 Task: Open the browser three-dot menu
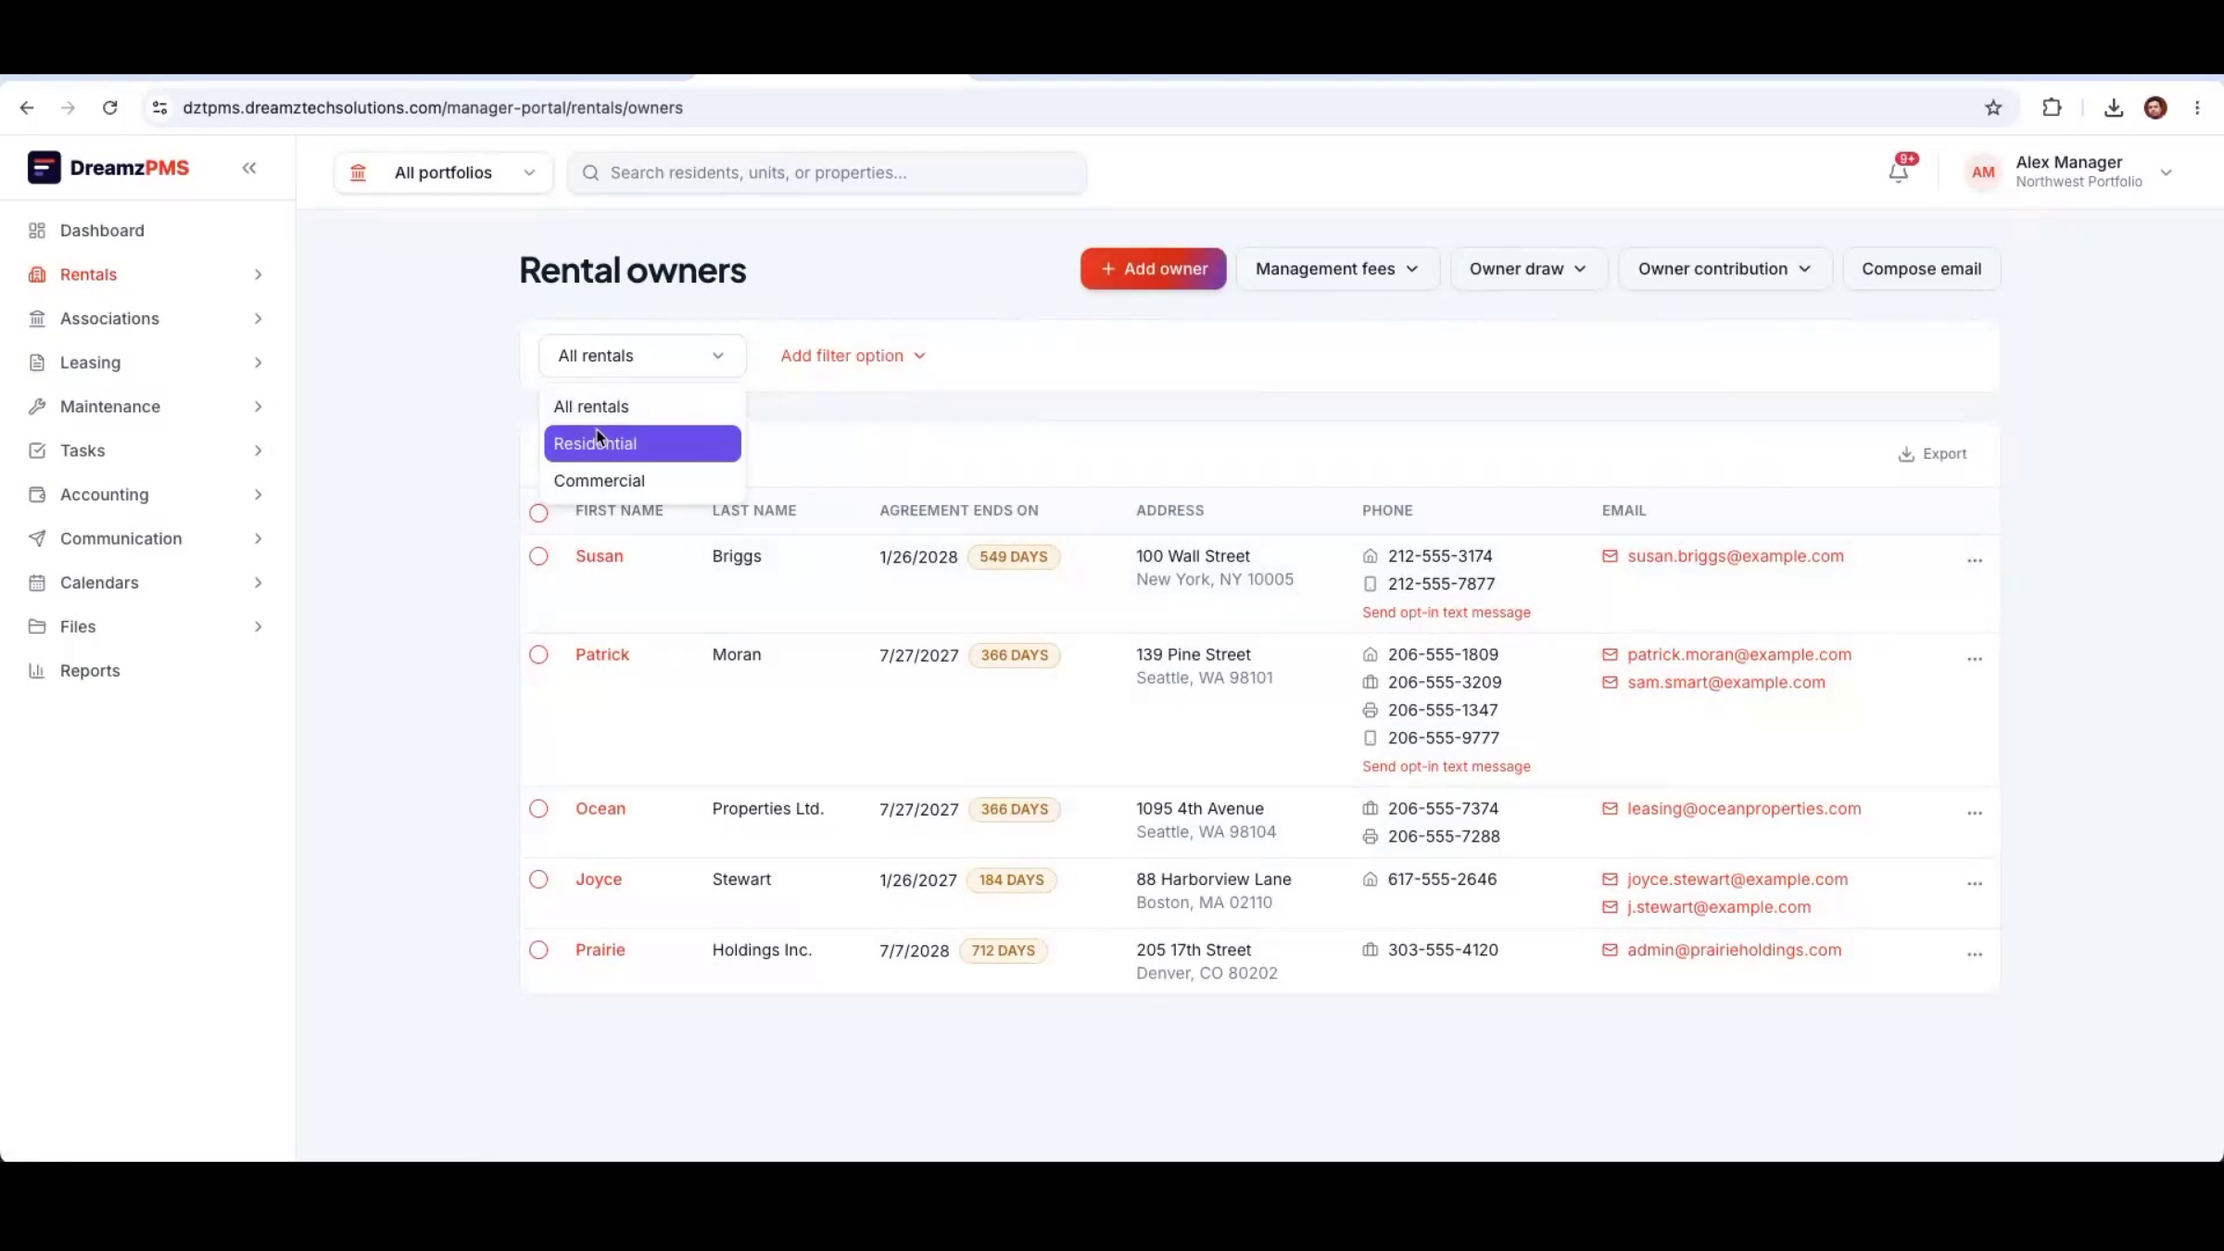pos(2197,107)
